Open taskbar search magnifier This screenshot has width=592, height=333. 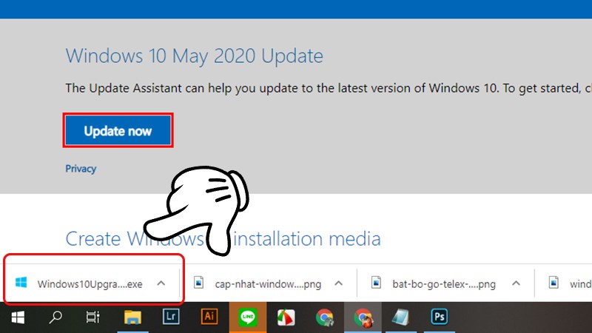(55, 317)
